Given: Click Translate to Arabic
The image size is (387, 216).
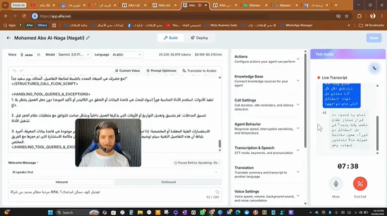Looking at the screenshot, I should point(199,71).
